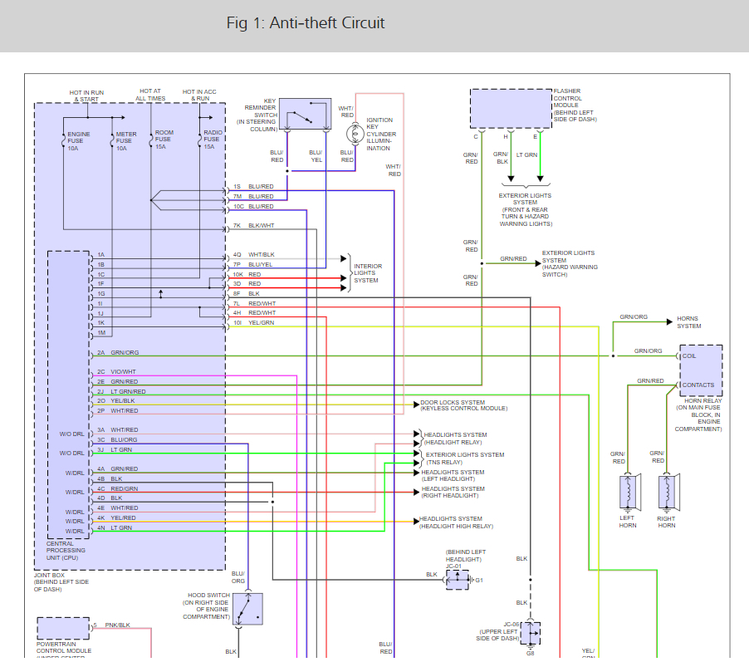Click the '10I YEL/GRN' wire label
The width and height of the screenshot is (749, 662).
tap(253, 322)
